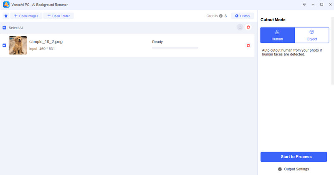
Task: Uncheck the sample_10_2.jpeg checkbox
Action: coord(5,45)
